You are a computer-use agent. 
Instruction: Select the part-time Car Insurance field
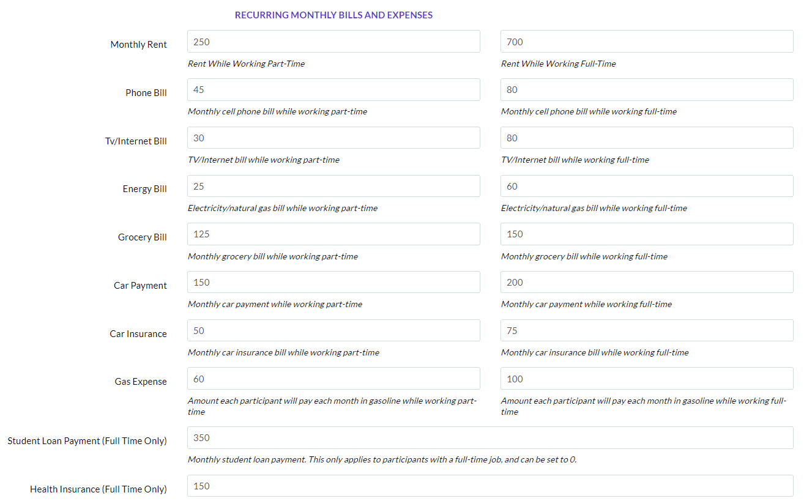(x=333, y=331)
